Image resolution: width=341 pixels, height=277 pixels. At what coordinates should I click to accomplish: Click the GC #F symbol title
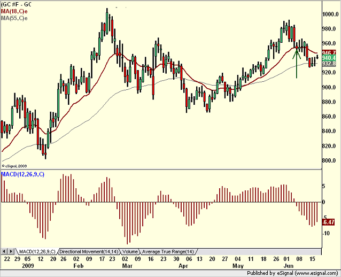(17, 4)
